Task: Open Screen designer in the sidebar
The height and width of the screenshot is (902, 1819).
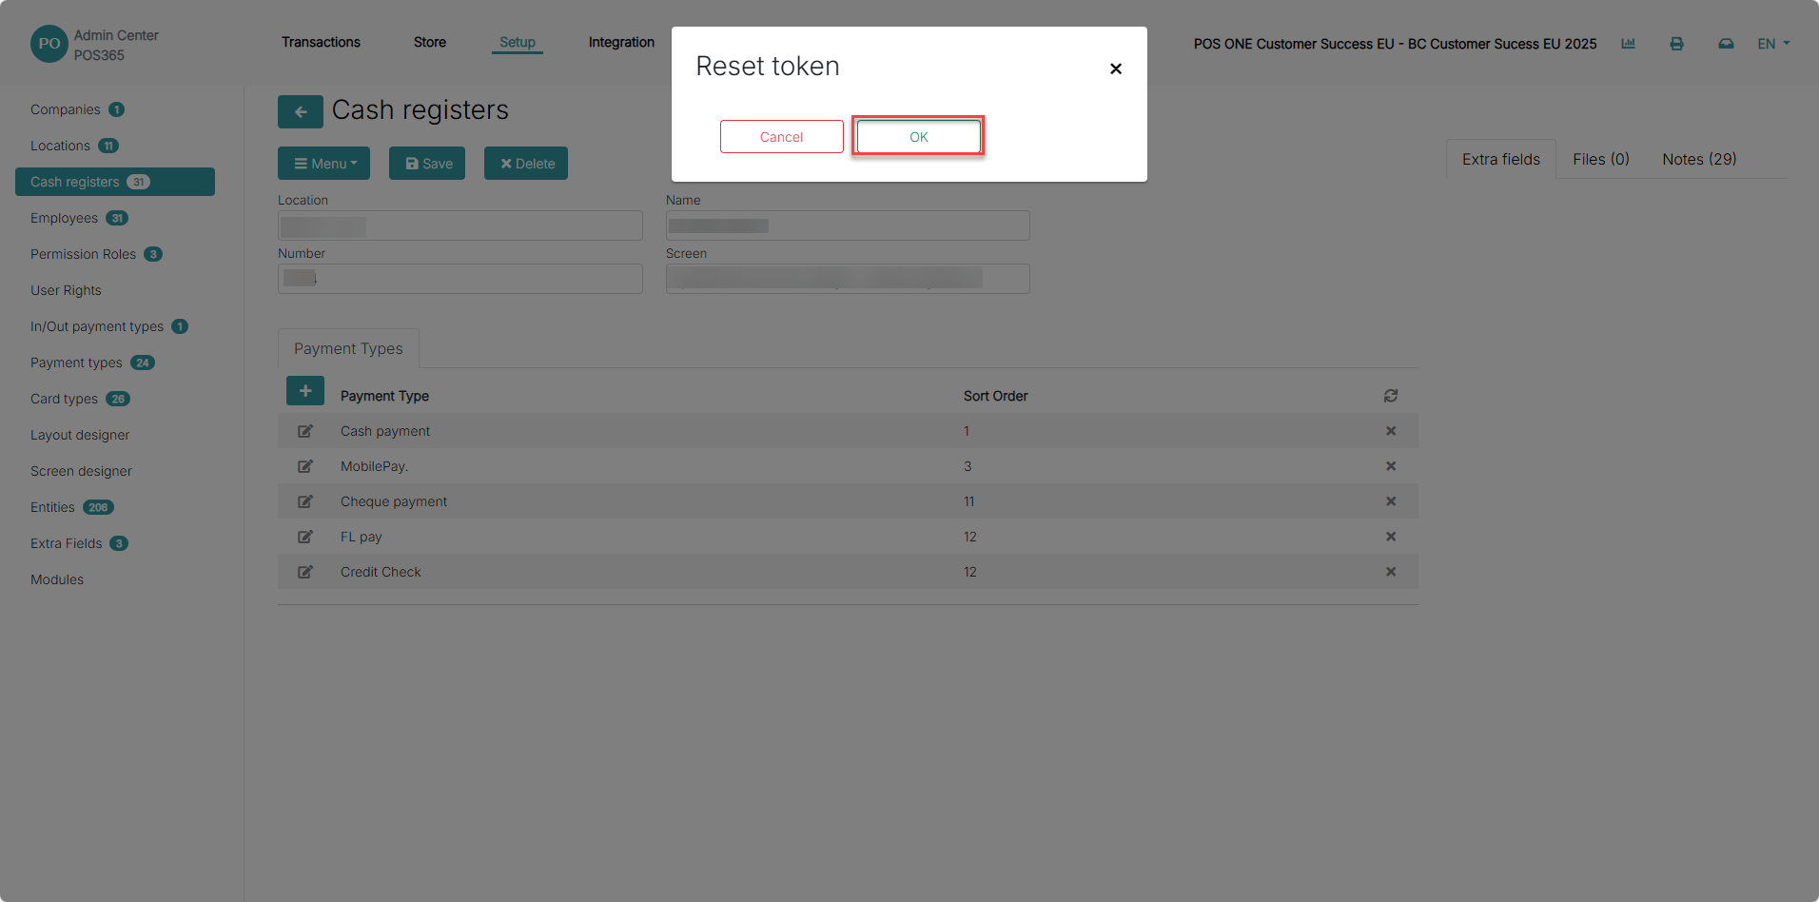Action: tap(81, 471)
